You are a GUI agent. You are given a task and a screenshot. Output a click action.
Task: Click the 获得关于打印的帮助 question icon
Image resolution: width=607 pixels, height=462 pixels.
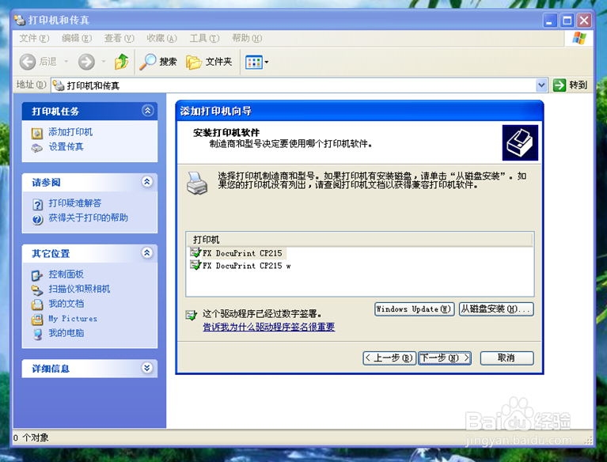[37, 219]
